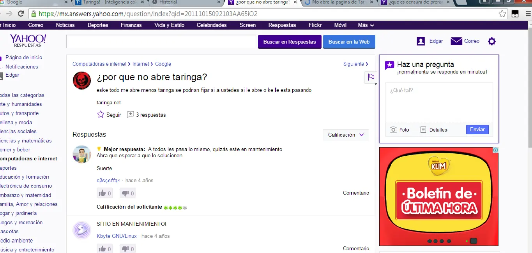
Task: Open settings using the gear icon
Action: (x=491, y=41)
